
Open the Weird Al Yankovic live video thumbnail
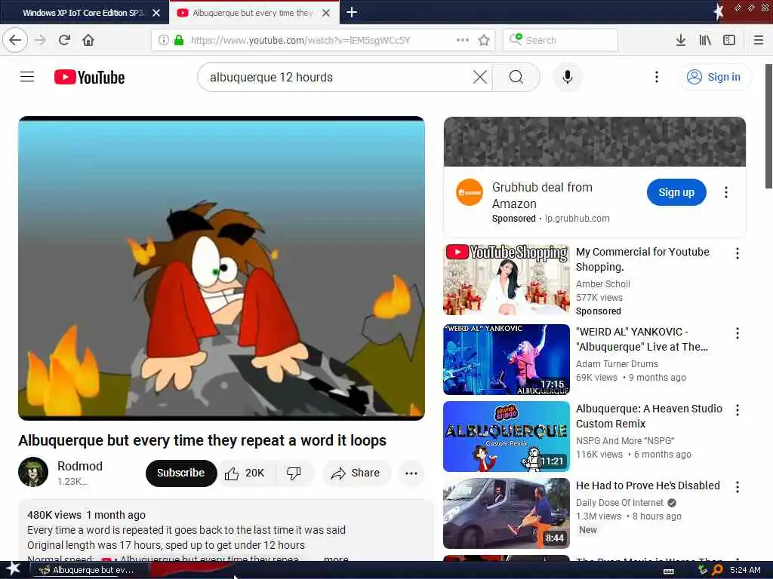tap(507, 360)
